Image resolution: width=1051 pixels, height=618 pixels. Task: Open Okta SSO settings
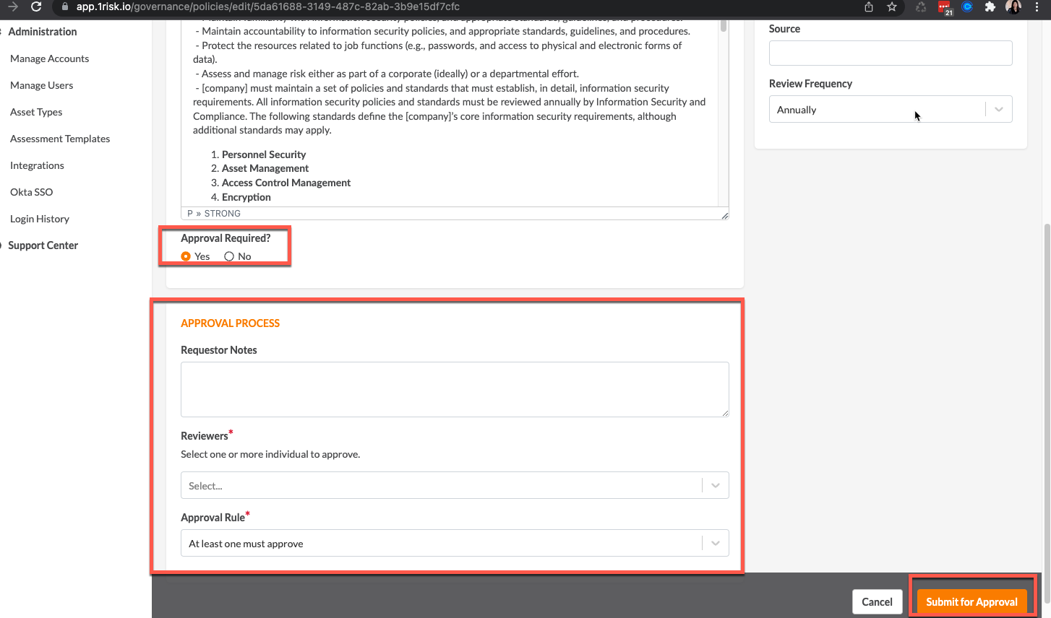point(31,192)
